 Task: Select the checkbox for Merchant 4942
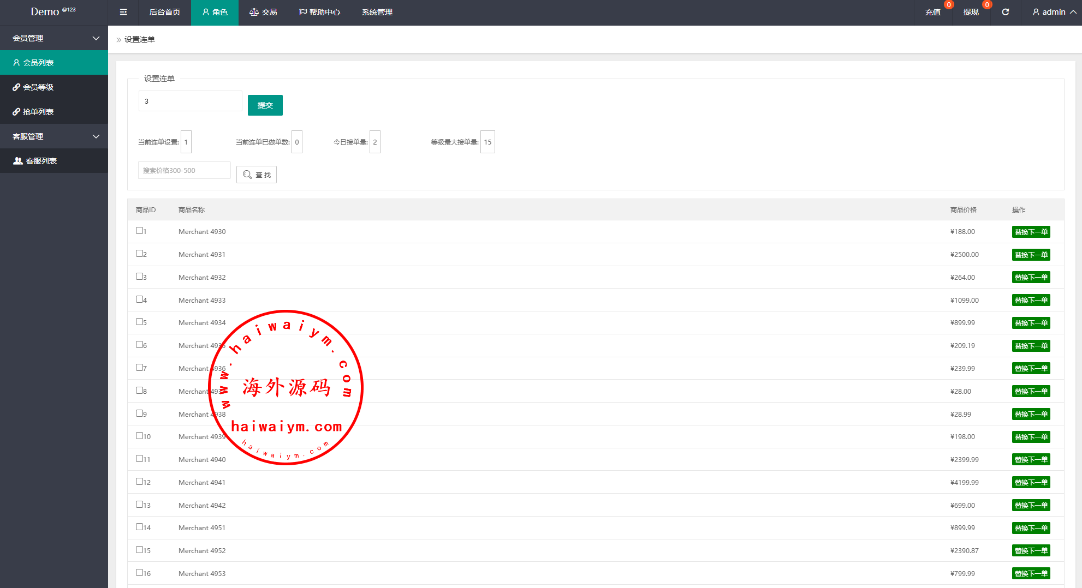[139, 505]
